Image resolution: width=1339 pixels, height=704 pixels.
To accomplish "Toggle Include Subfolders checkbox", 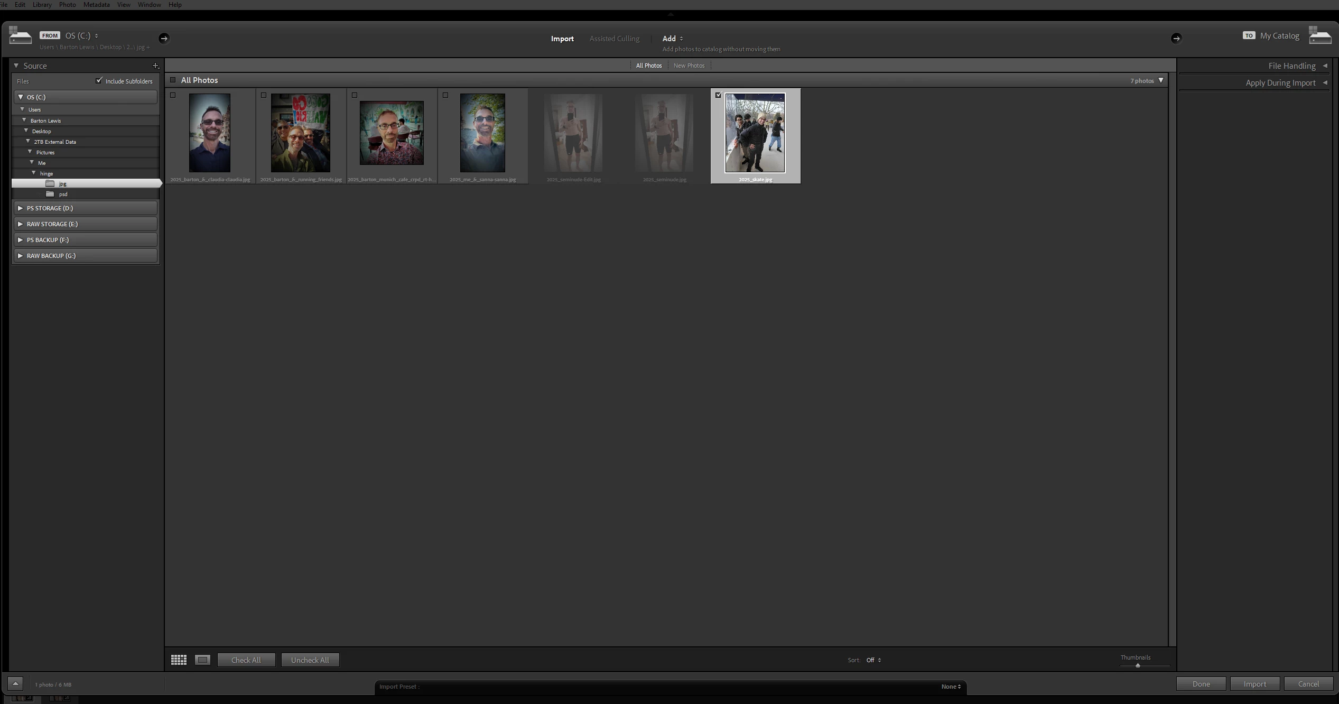I will (x=99, y=80).
